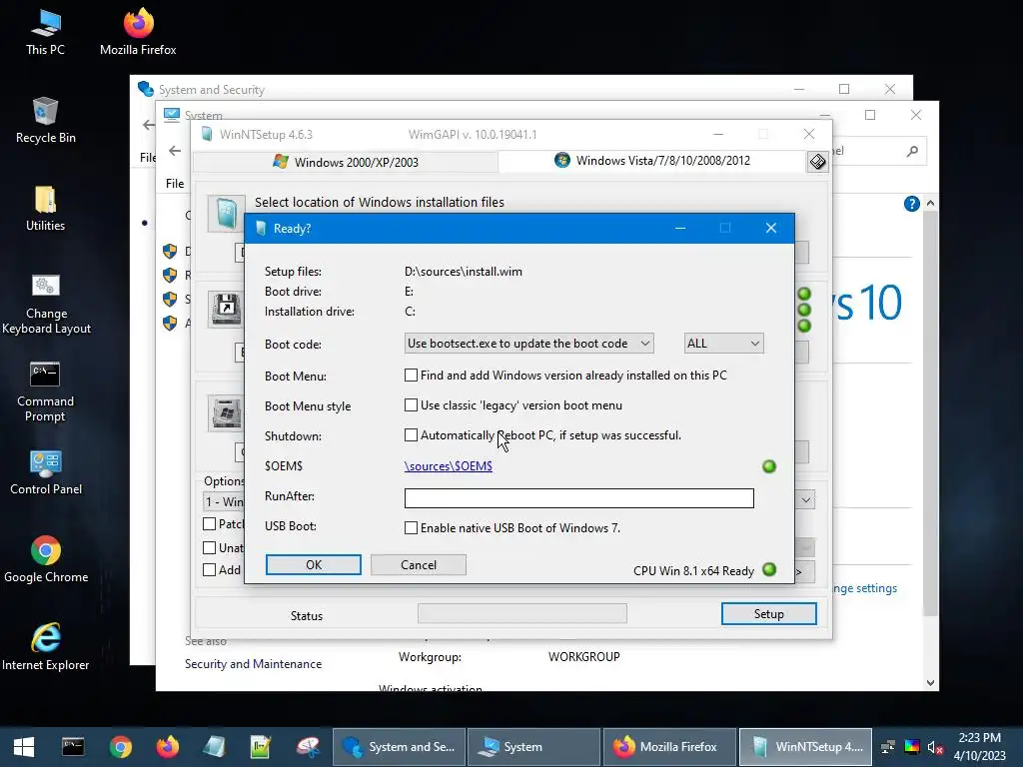
Task: Click the WinNTSetup pinned taskbar icon
Action: [x=214, y=747]
